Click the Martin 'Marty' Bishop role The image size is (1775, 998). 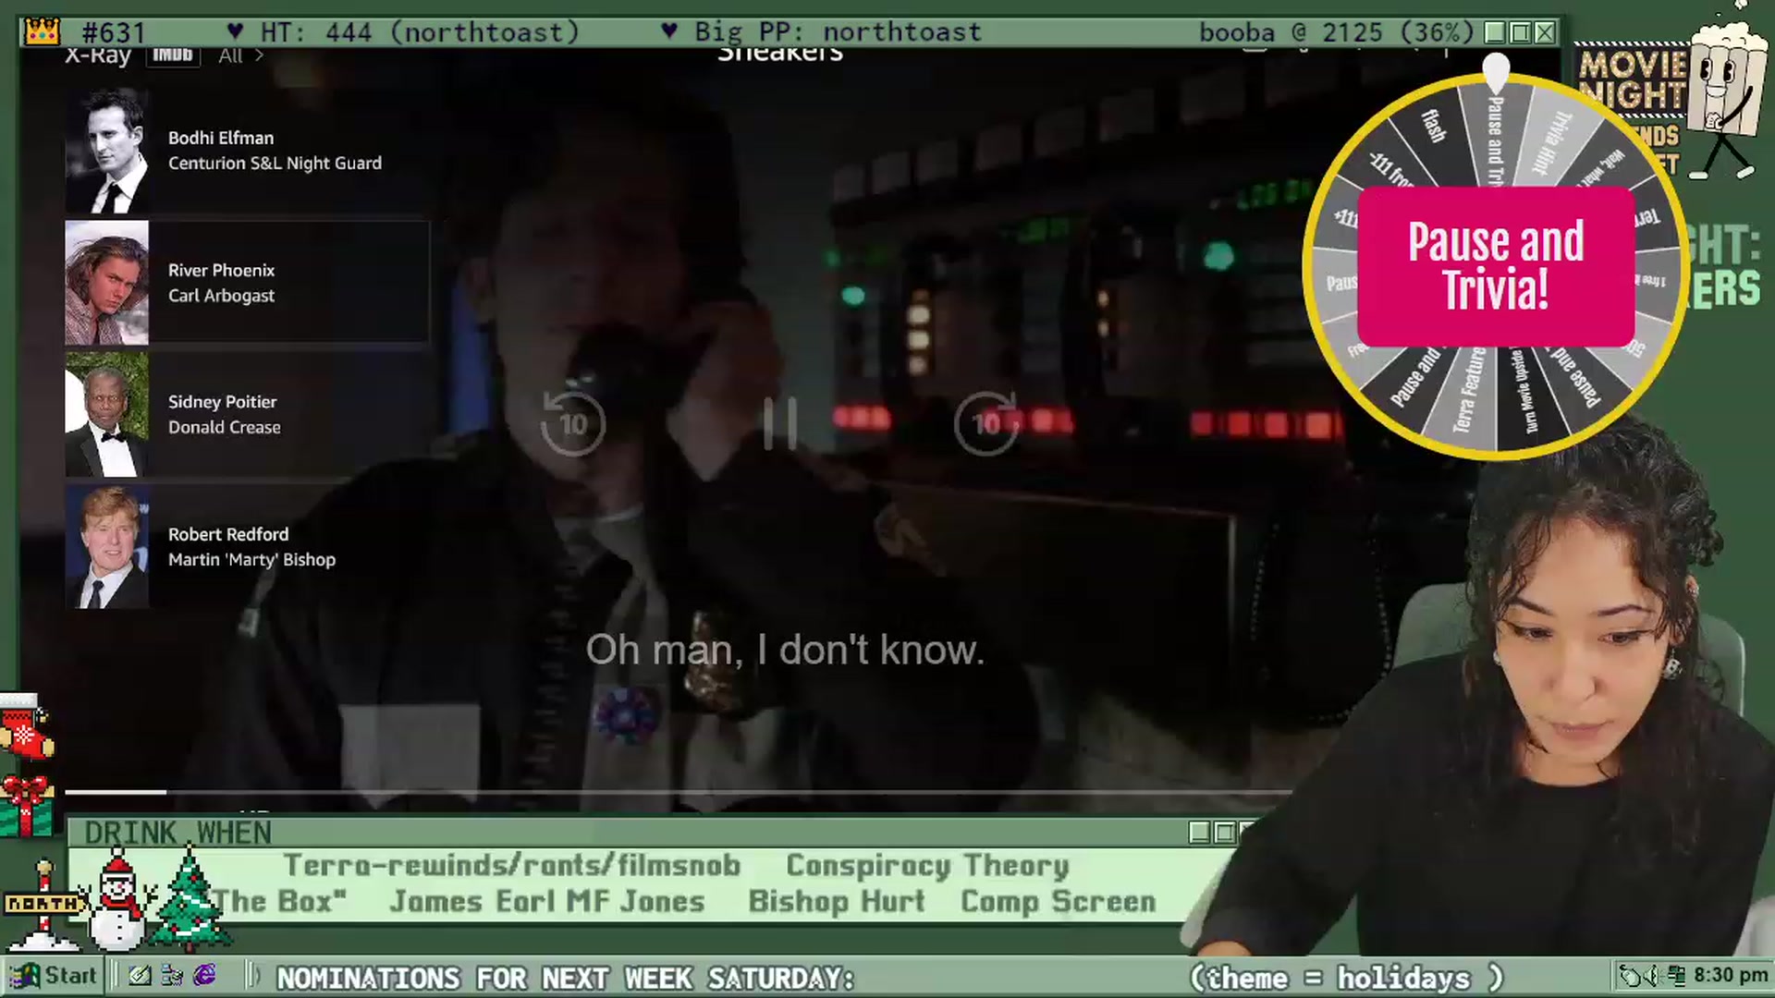click(251, 560)
